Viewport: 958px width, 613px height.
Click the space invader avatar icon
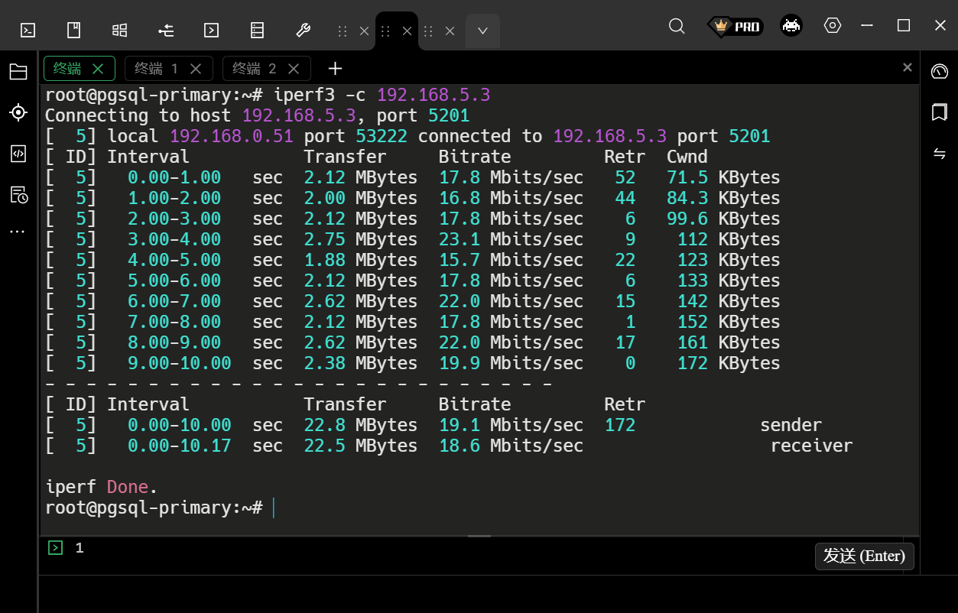point(791,26)
